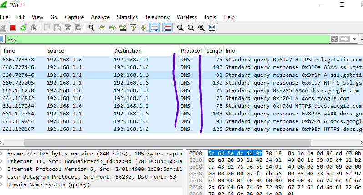The image size is (363, 195).
Task: Open the Wireless menu
Action: (187, 17)
